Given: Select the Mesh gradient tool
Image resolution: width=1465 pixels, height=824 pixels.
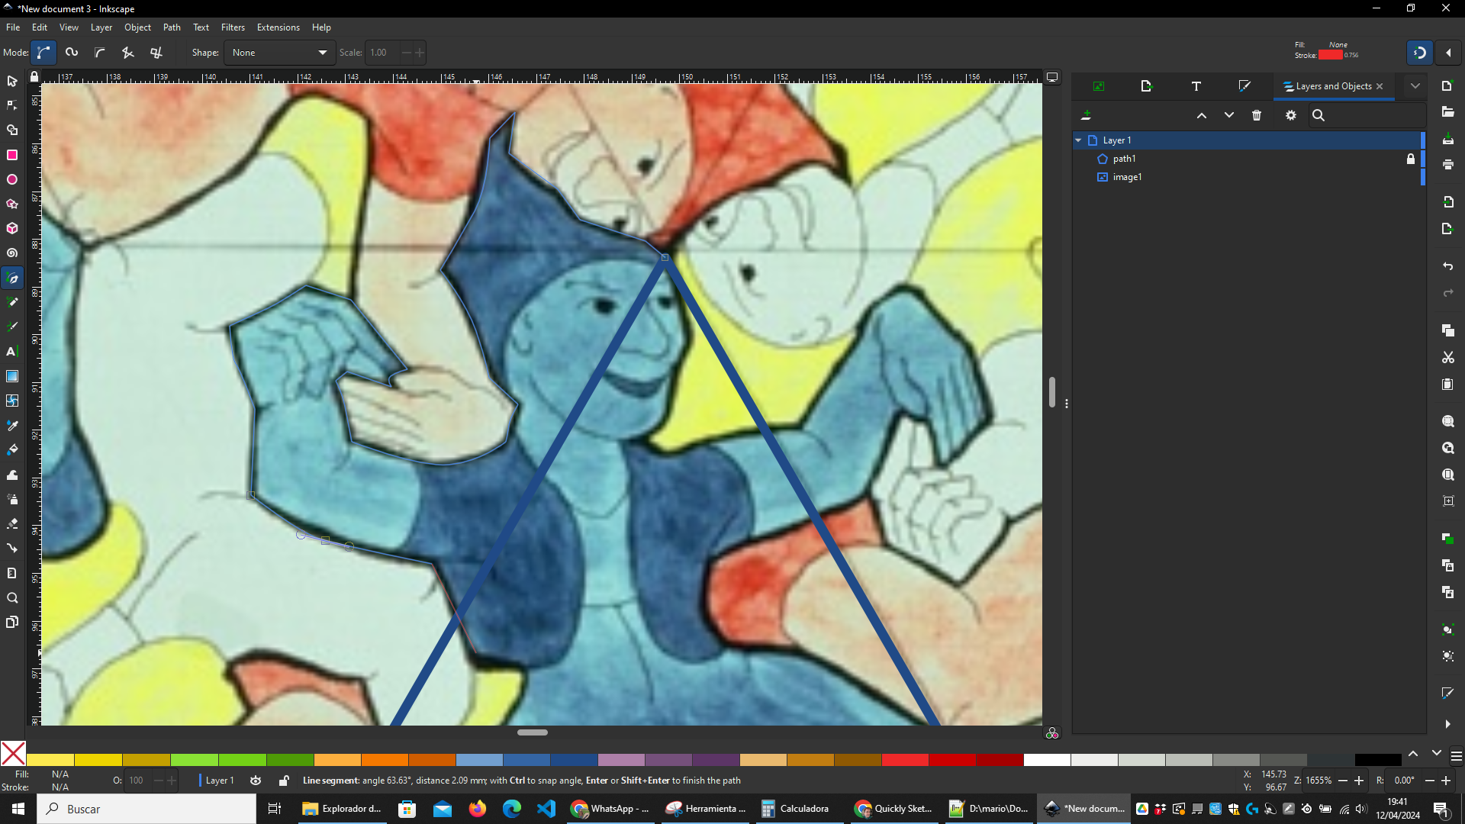Looking at the screenshot, I should [x=12, y=401].
